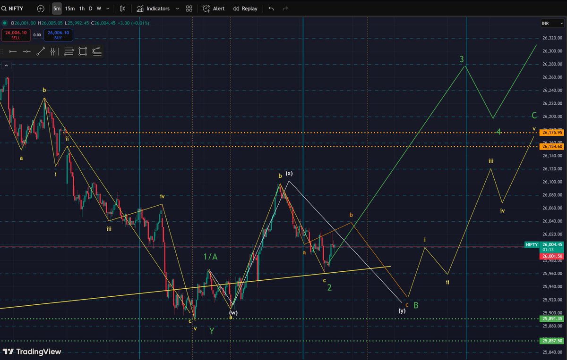Click the plus icon to add a symbol

coord(40,8)
